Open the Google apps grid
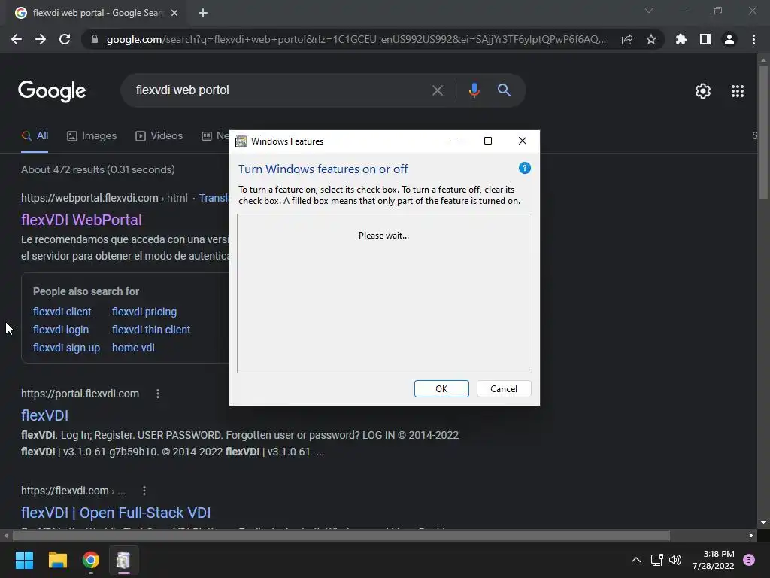The width and height of the screenshot is (770, 578). [x=738, y=91]
